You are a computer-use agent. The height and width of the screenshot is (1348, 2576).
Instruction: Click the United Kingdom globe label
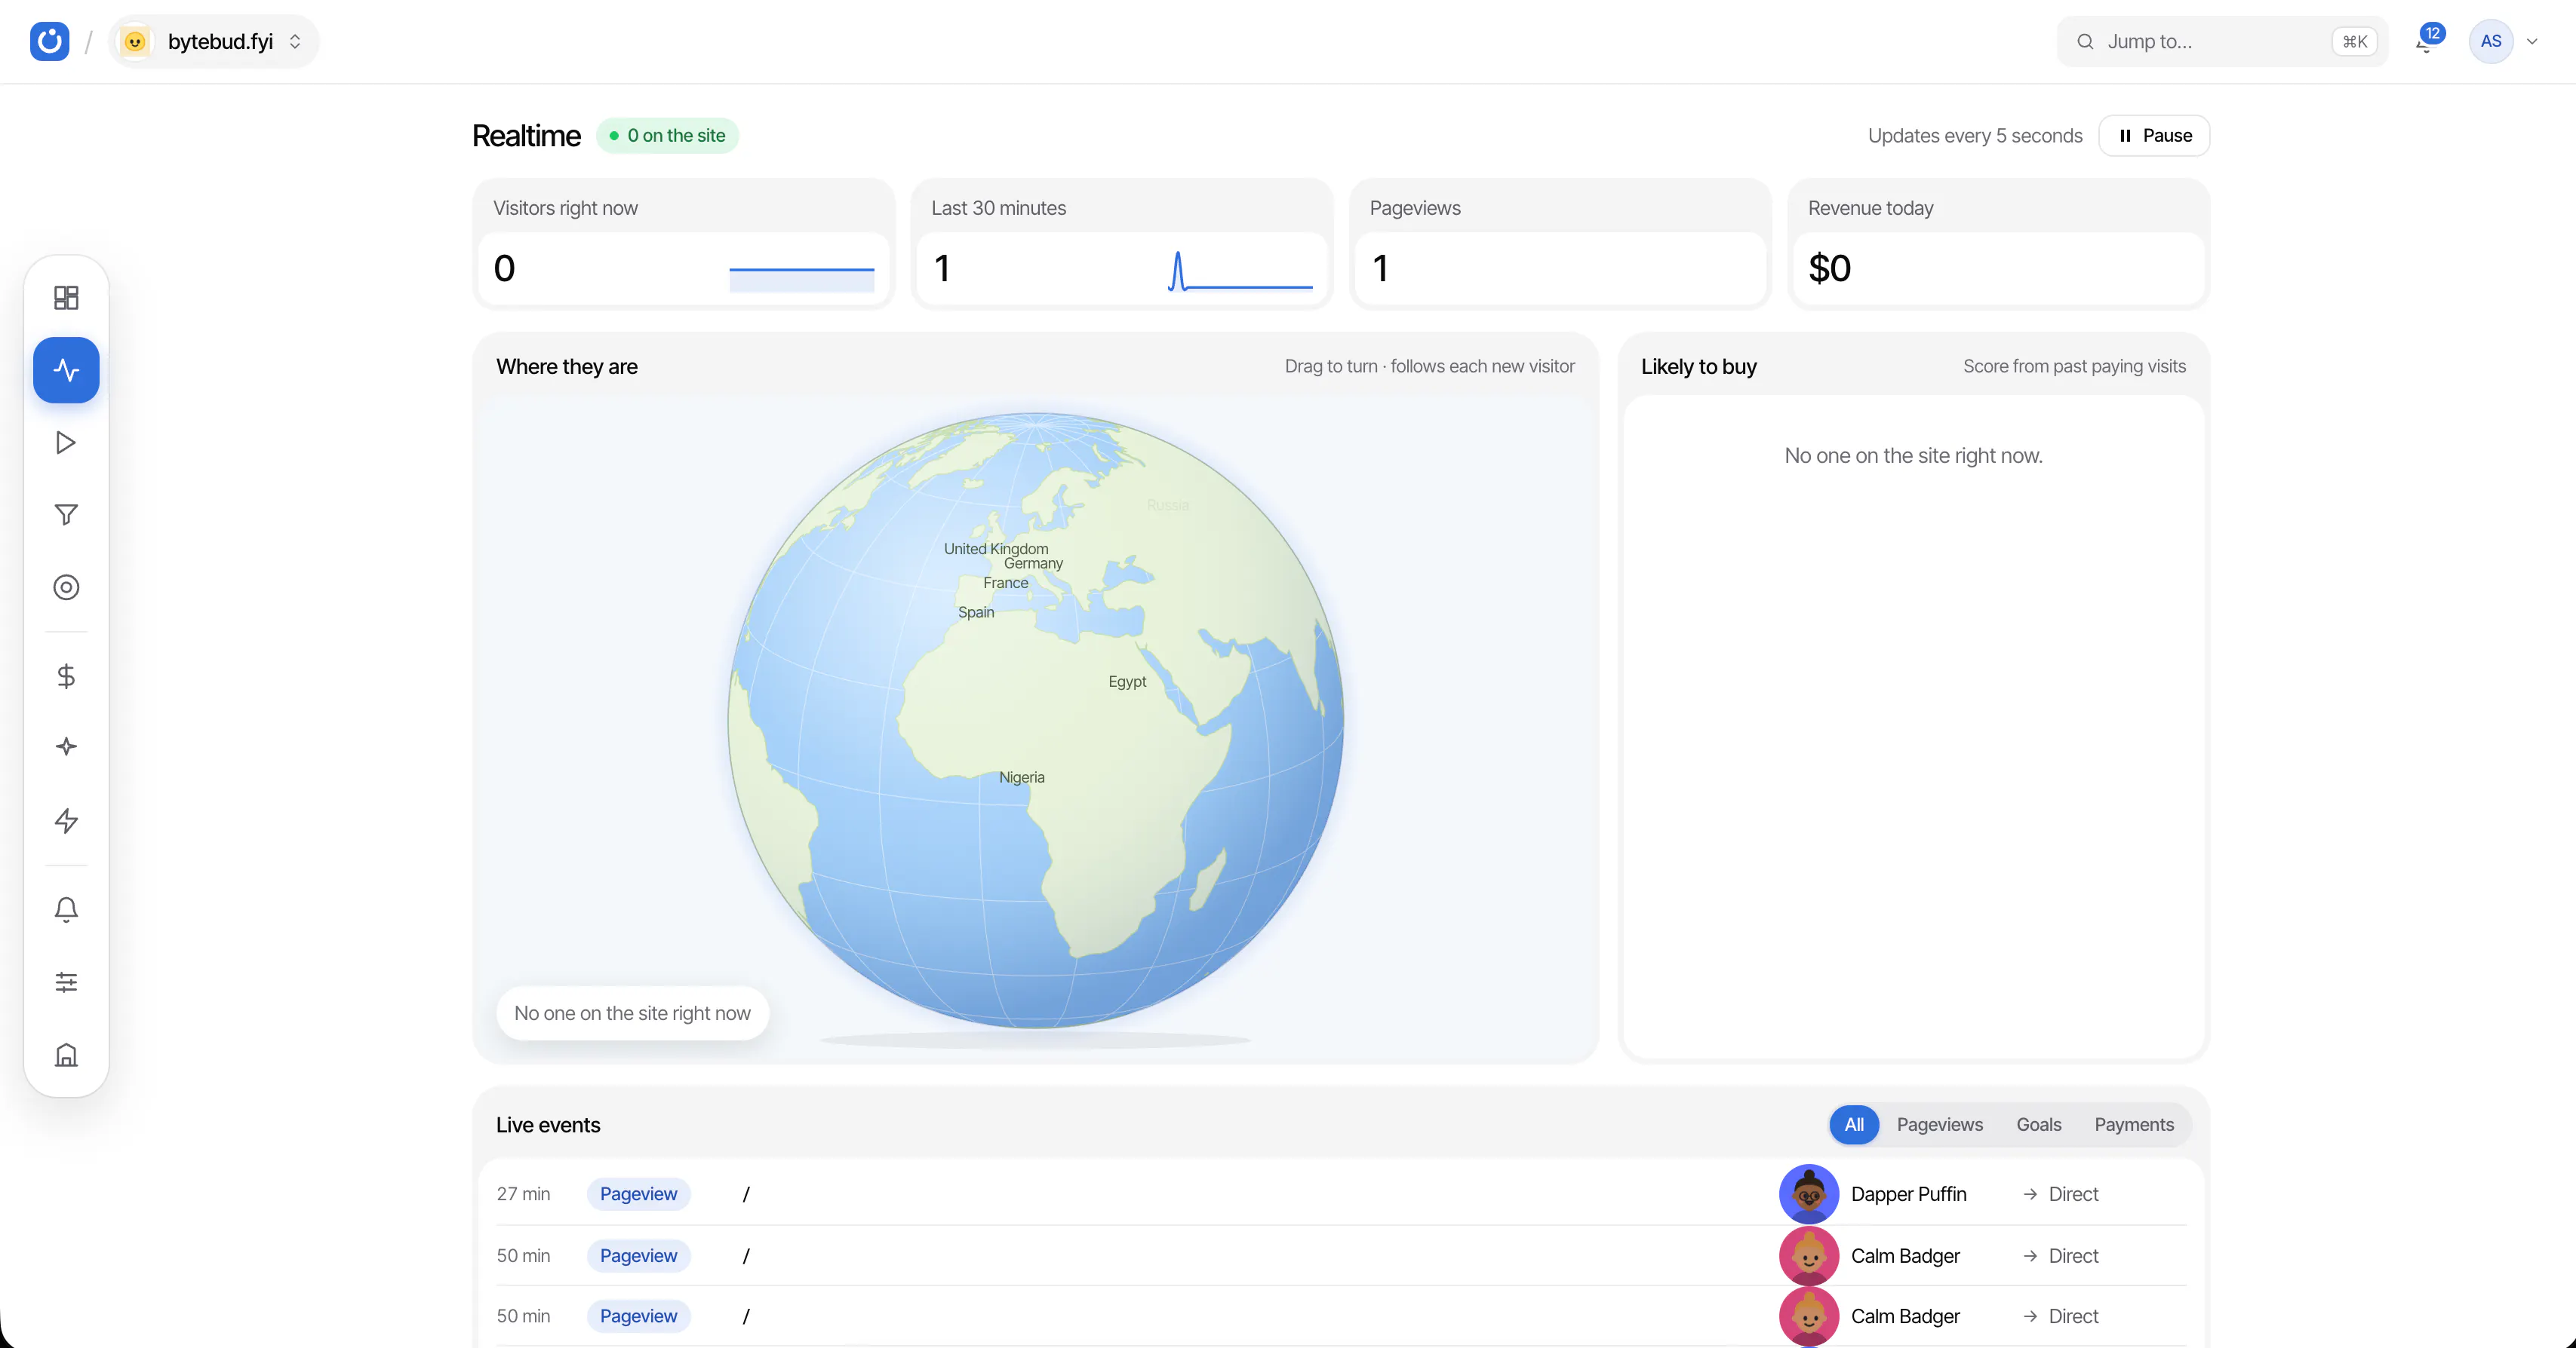click(996, 549)
